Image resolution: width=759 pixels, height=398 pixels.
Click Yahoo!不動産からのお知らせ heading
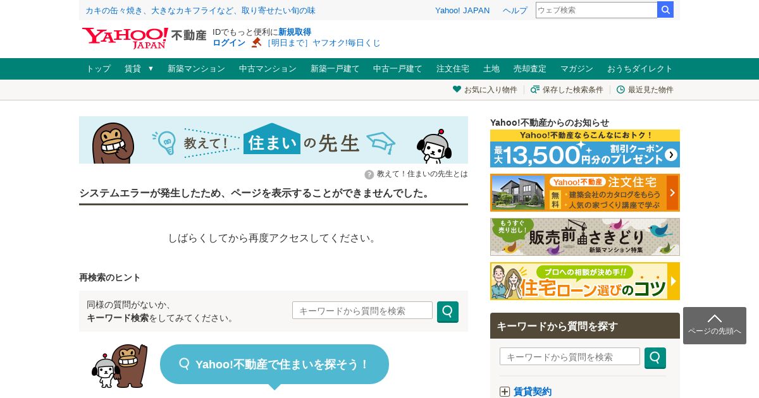coord(550,123)
